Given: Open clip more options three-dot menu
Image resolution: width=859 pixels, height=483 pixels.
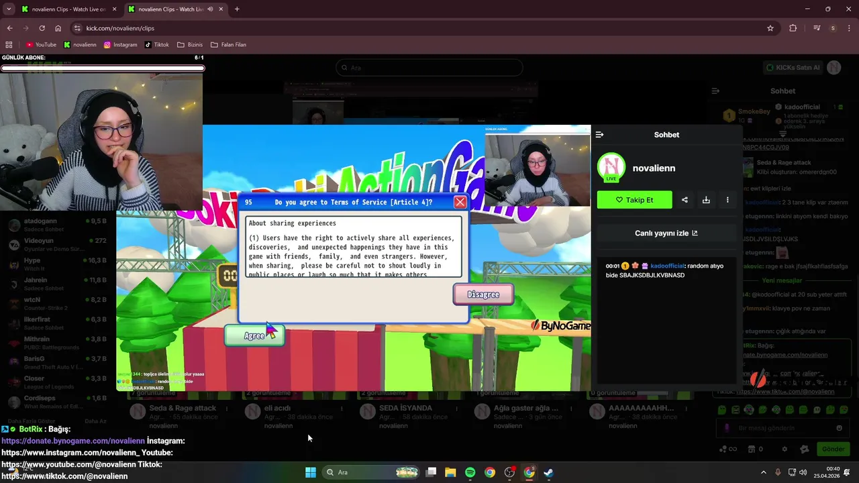Looking at the screenshot, I should (x=727, y=200).
